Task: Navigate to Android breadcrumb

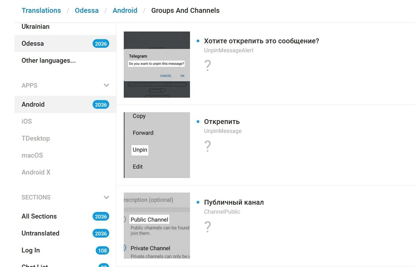Action: pos(125,10)
